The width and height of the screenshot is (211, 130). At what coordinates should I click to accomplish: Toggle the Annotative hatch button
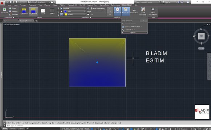click(x=134, y=11)
